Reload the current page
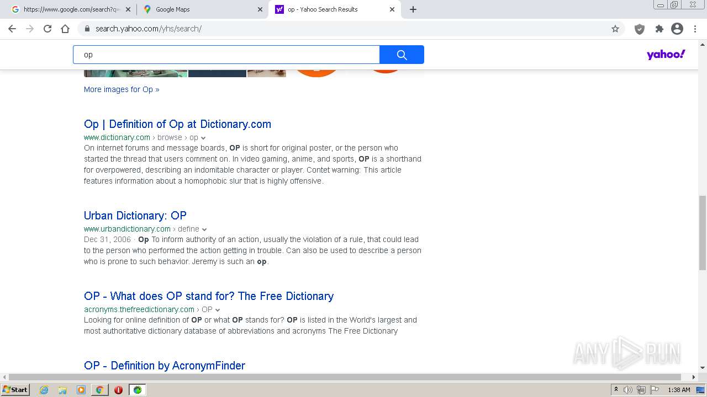707x397 pixels. point(48,29)
